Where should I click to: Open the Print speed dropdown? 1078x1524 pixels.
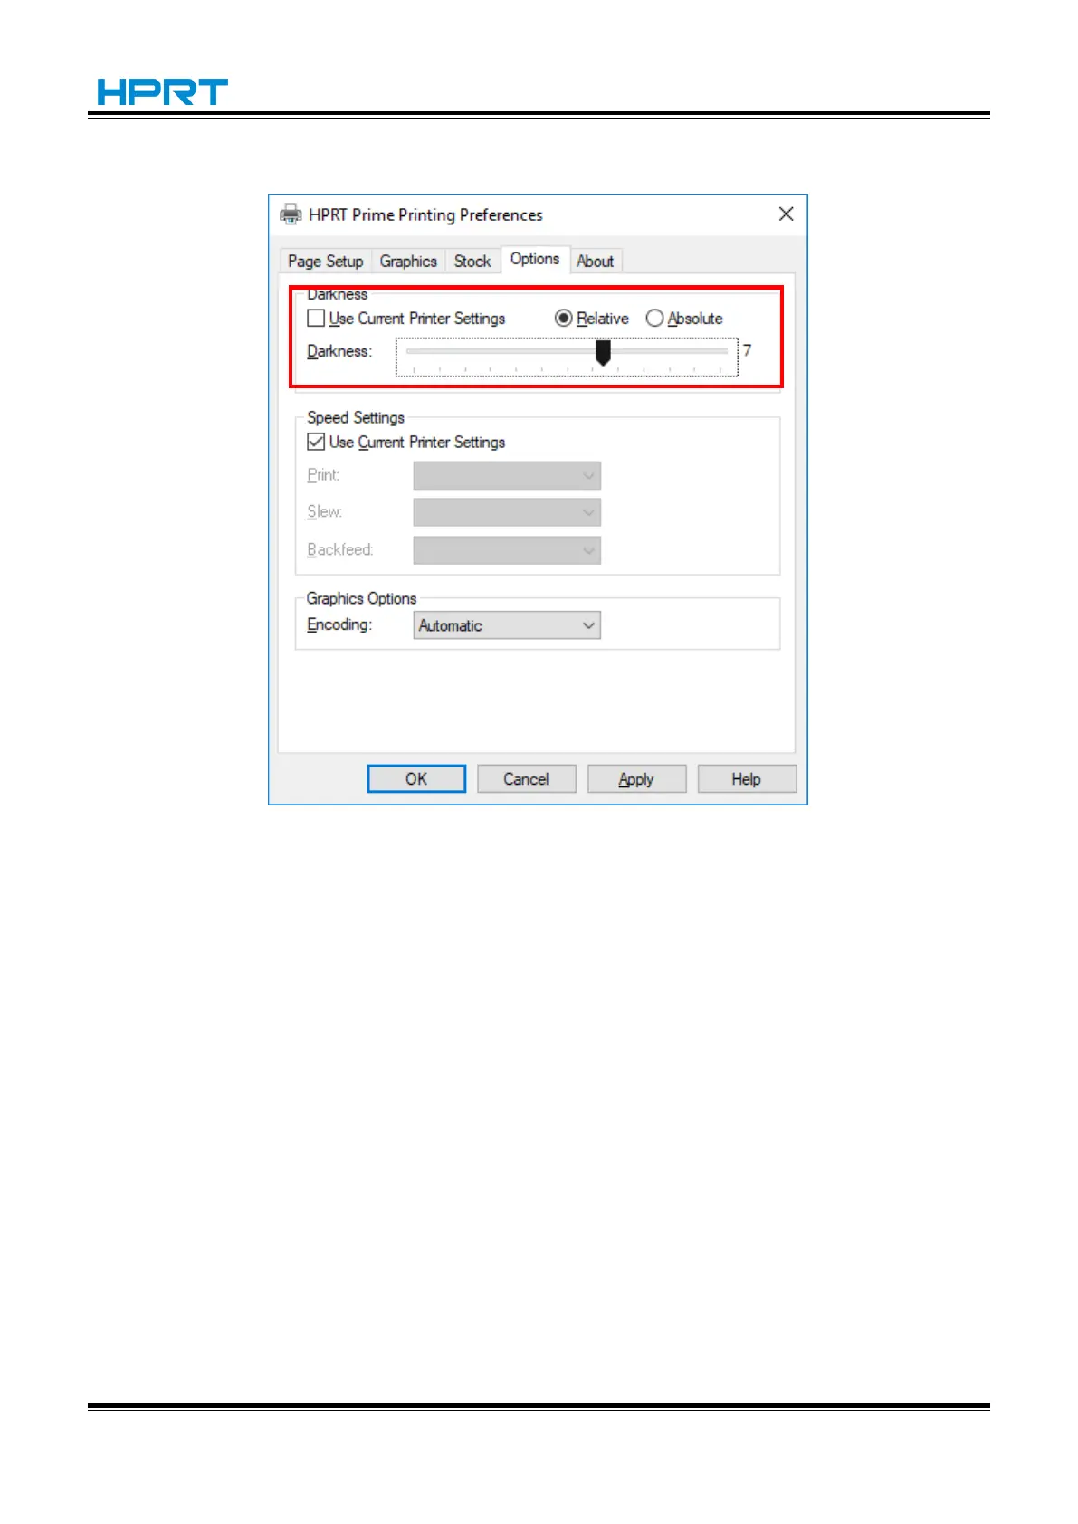(507, 475)
